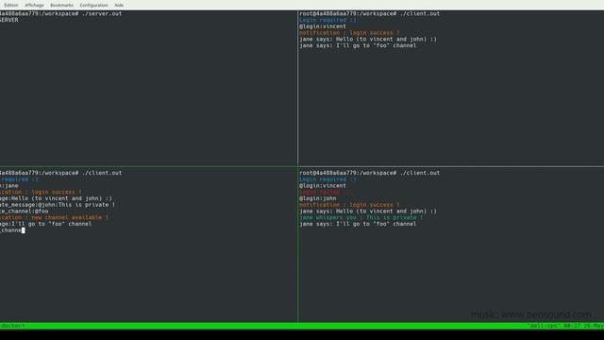Click the ./client.out prompt in jane's pane
Viewport: 604px width, 340px height.
coord(60,173)
